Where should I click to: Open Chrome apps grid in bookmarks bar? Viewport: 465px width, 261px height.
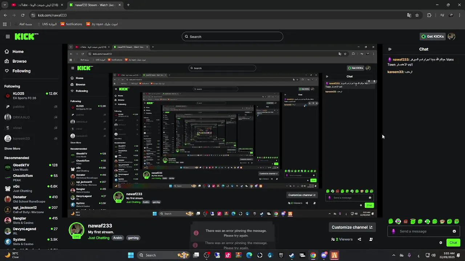click(x=5, y=24)
